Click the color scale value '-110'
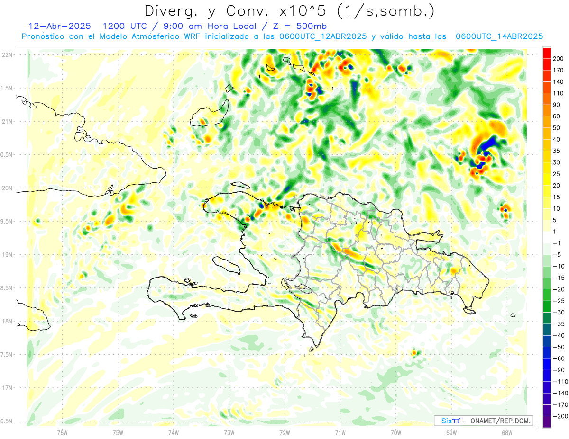The height and width of the screenshot is (439, 569). pyautogui.click(x=560, y=382)
